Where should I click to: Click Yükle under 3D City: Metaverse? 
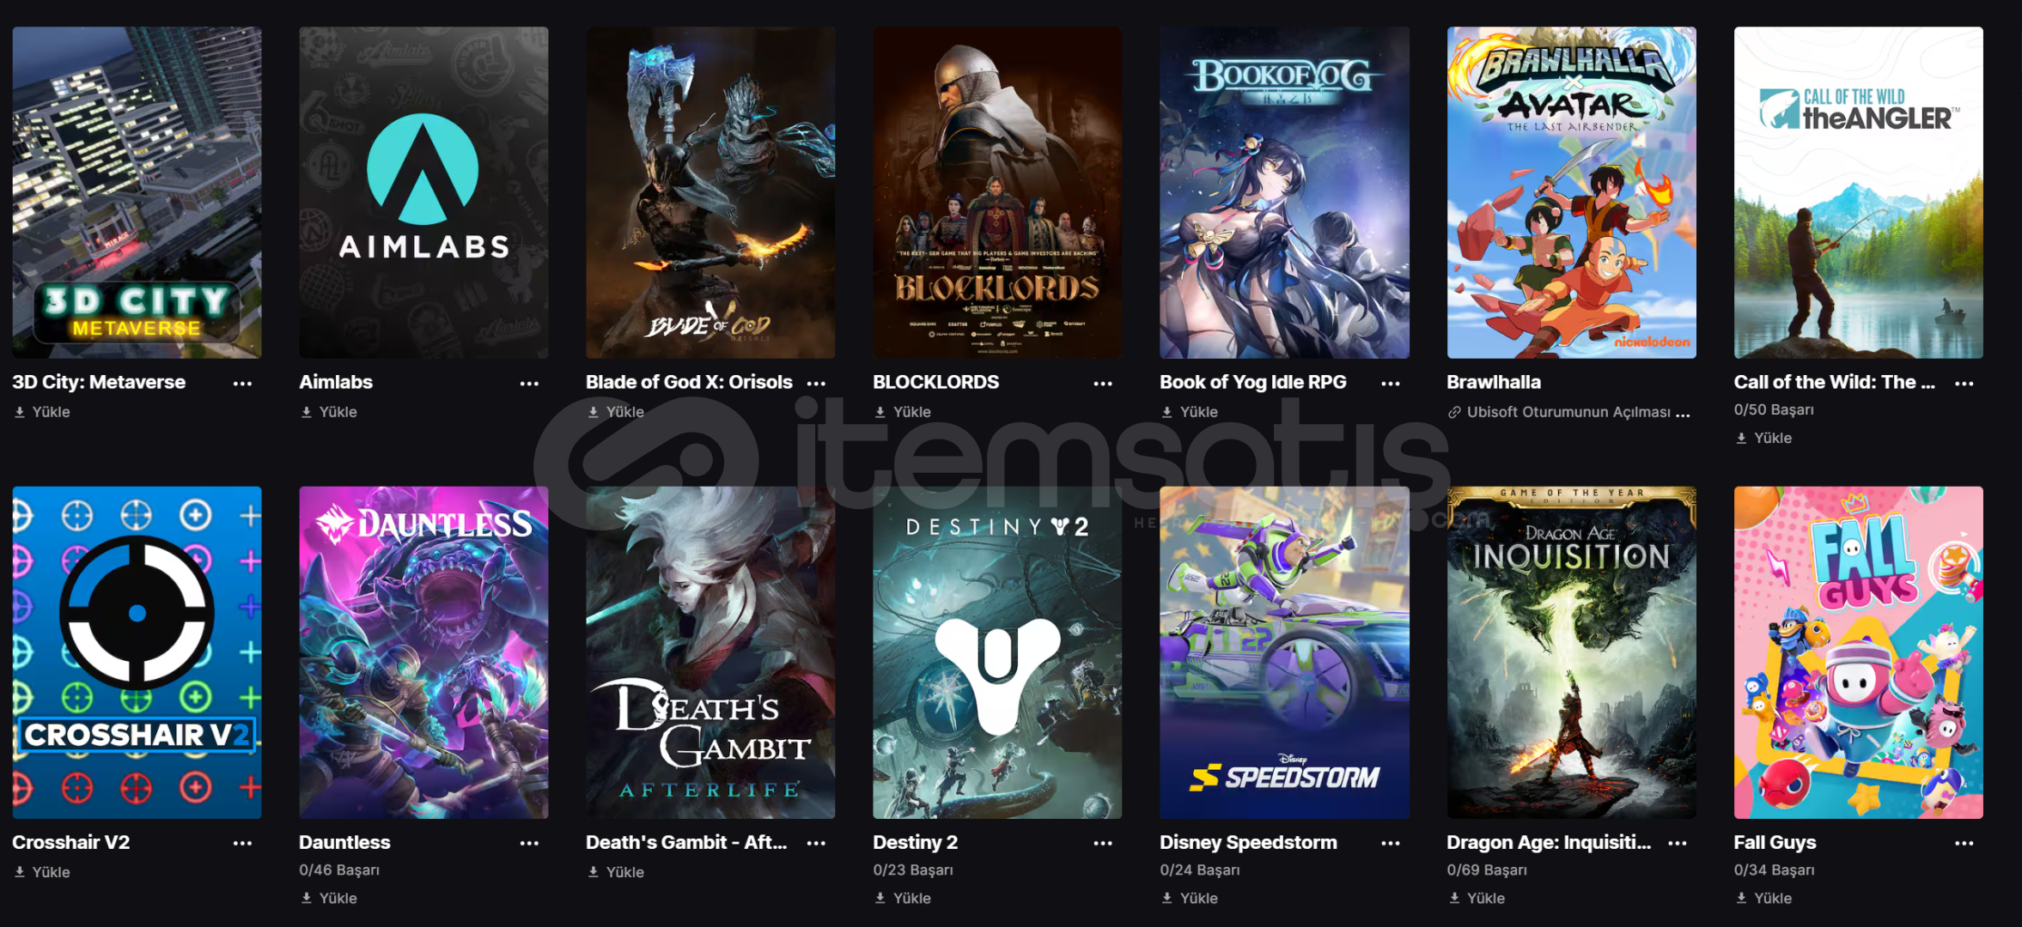click(41, 412)
